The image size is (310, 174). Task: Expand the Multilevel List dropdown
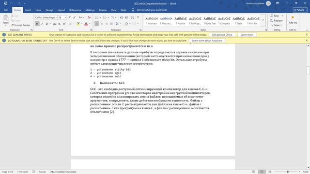[x=116, y=17]
